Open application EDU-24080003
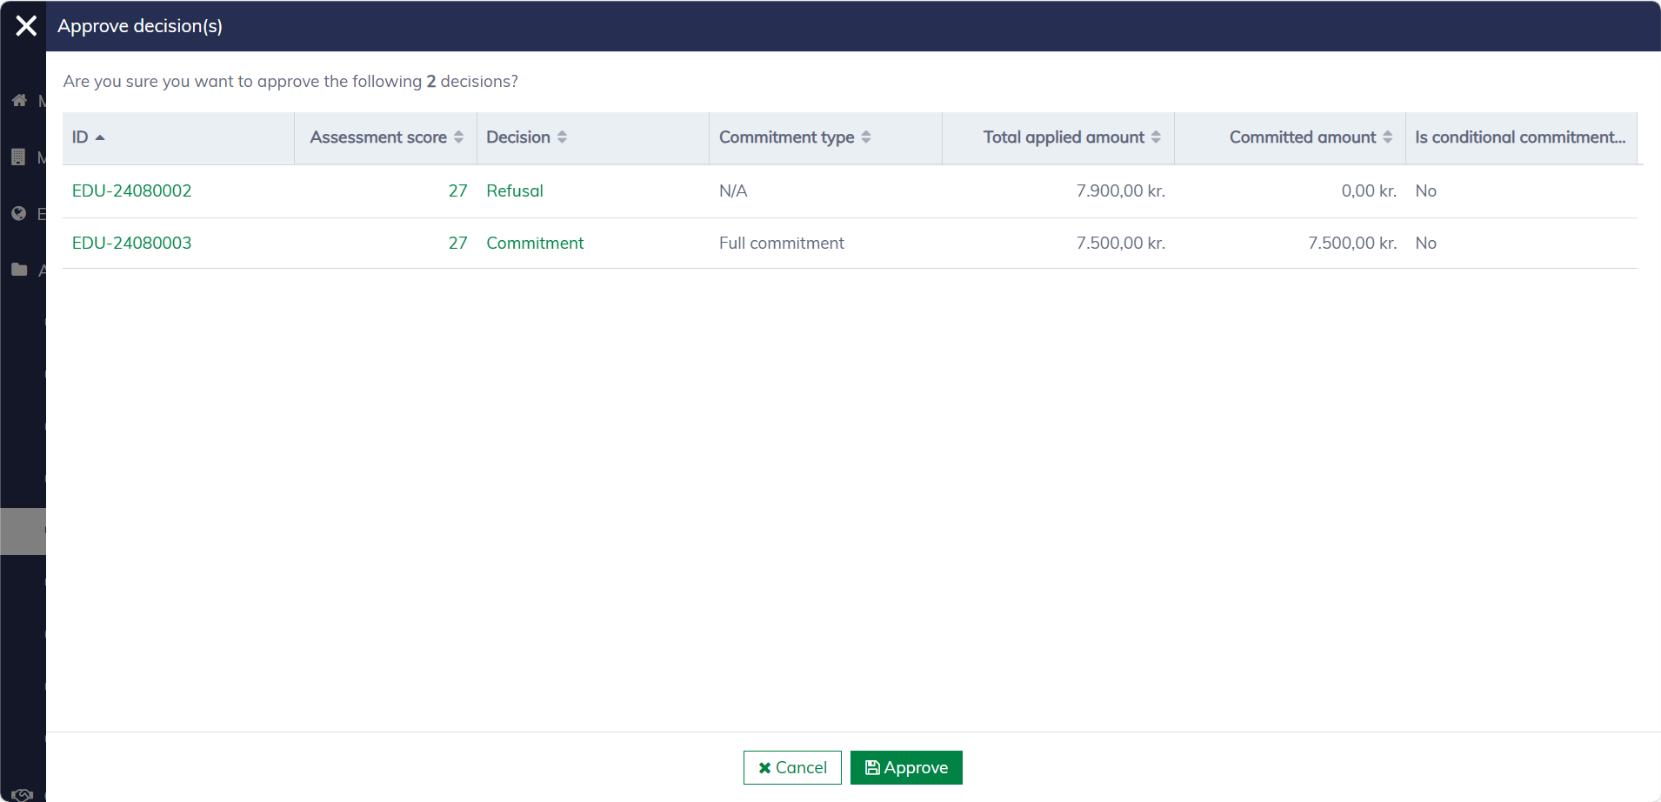The height and width of the screenshot is (802, 1661). [131, 244]
